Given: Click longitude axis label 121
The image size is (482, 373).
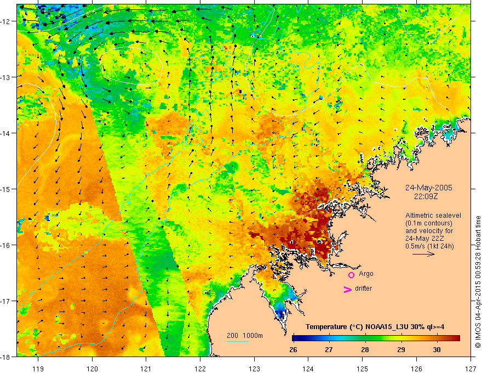Looking at the screenshot, I should tap(146, 369).
